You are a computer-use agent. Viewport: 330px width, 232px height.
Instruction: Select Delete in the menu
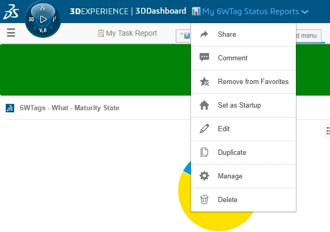(x=243, y=199)
